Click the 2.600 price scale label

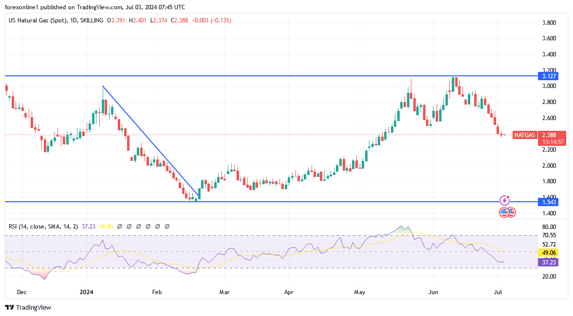(x=549, y=118)
